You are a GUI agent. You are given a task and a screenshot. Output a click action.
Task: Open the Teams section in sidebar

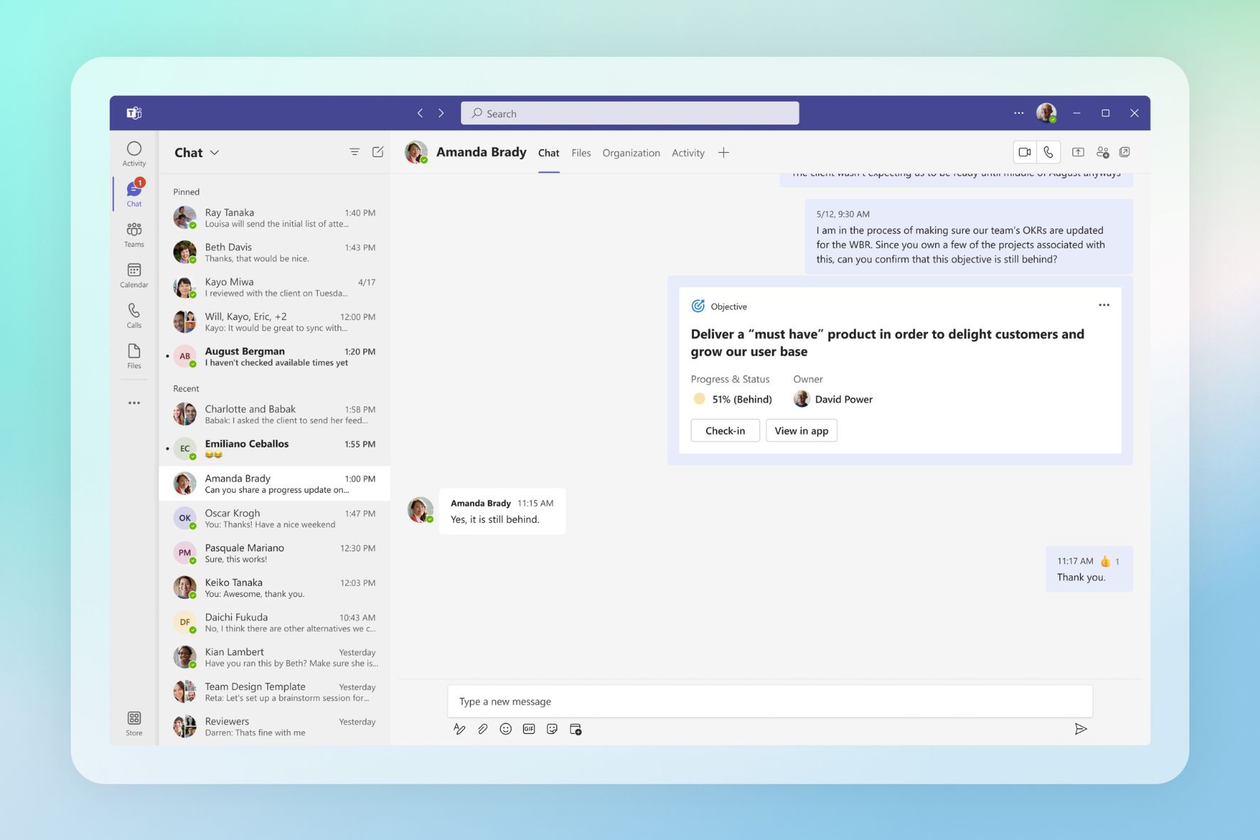(x=134, y=235)
